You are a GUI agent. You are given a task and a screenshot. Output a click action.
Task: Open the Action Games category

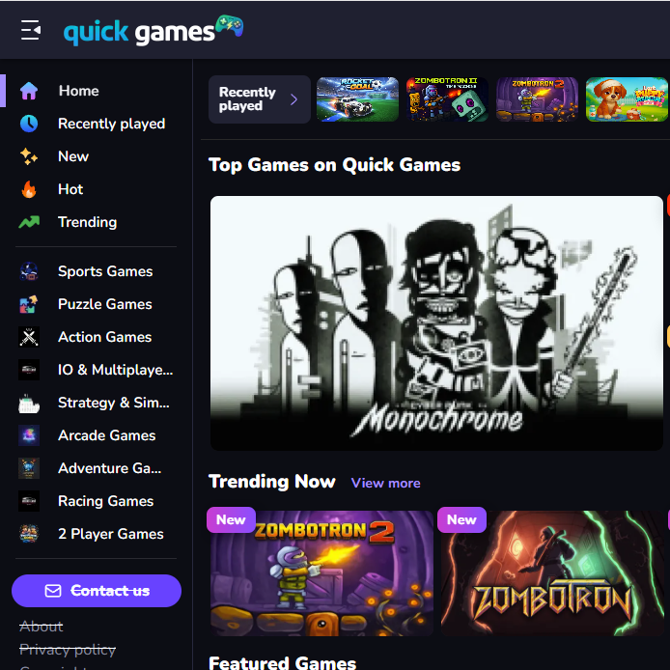click(x=104, y=337)
